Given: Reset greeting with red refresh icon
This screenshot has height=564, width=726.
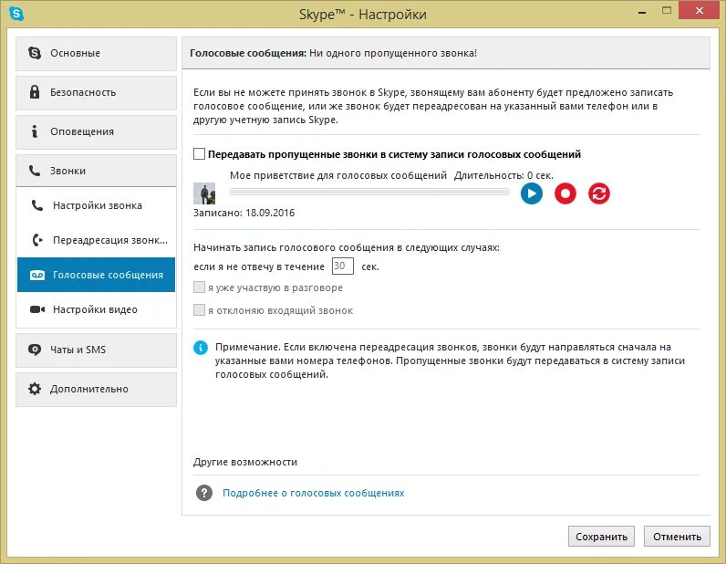Looking at the screenshot, I should (x=599, y=193).
